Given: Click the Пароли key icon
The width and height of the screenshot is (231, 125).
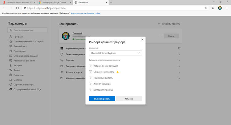Looking at the screenshot, I should [62, 60].
